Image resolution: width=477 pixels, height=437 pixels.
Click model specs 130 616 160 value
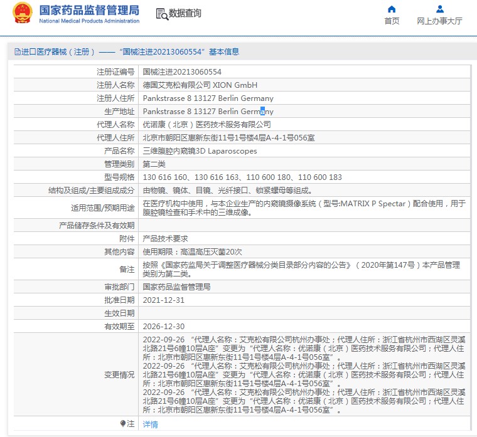[242, 177]
